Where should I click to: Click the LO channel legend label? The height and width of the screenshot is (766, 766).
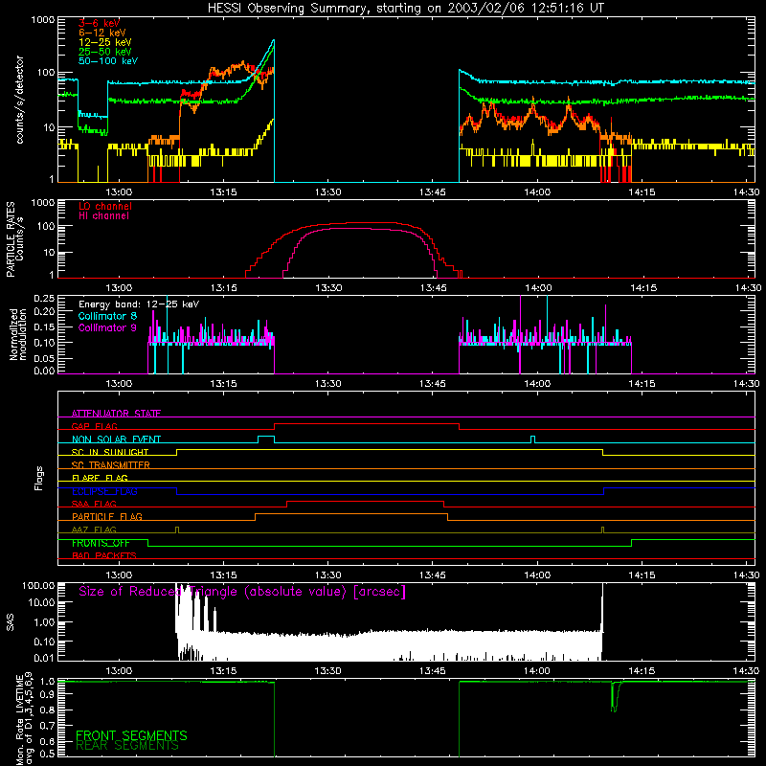pyautogui.click(x=105, y=206)
